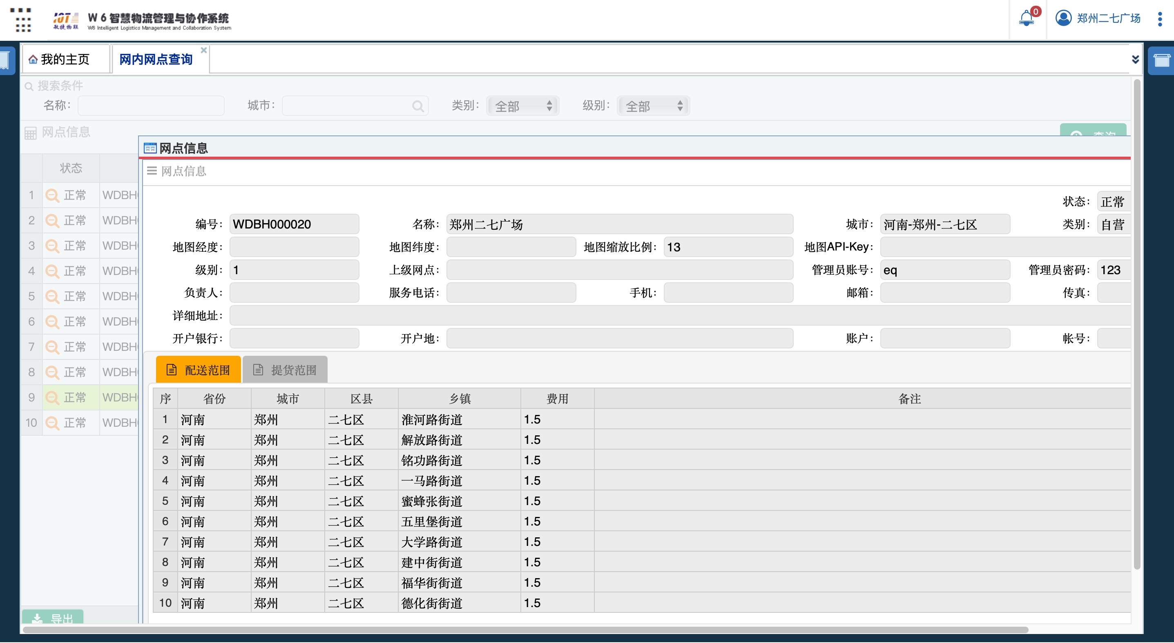Click magnifier icon in row 1
Screen dimensions: 1174x643
tap(52, 196)
